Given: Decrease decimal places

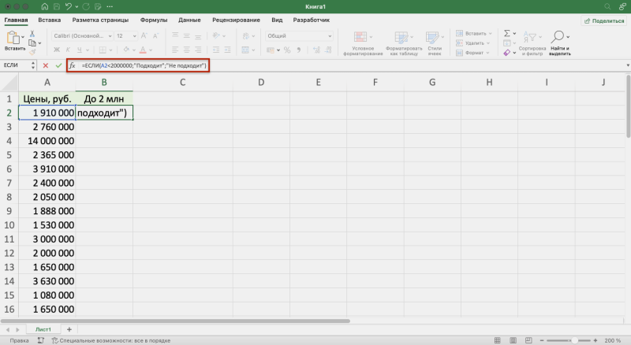Looking at the screenshot, I should [328, 50].
